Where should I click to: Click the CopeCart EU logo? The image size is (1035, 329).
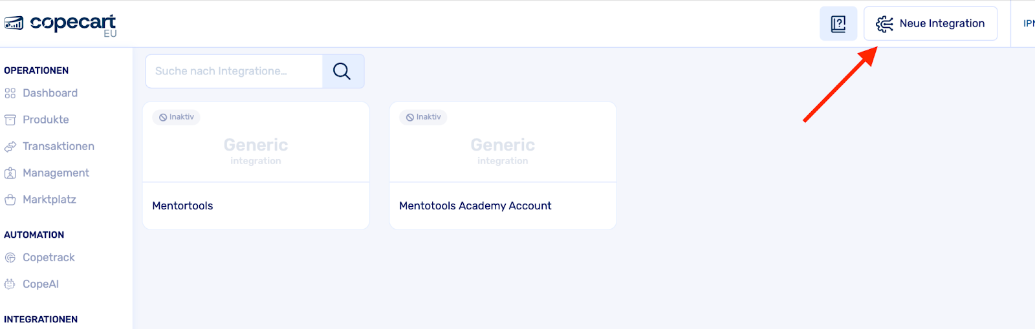60,25
